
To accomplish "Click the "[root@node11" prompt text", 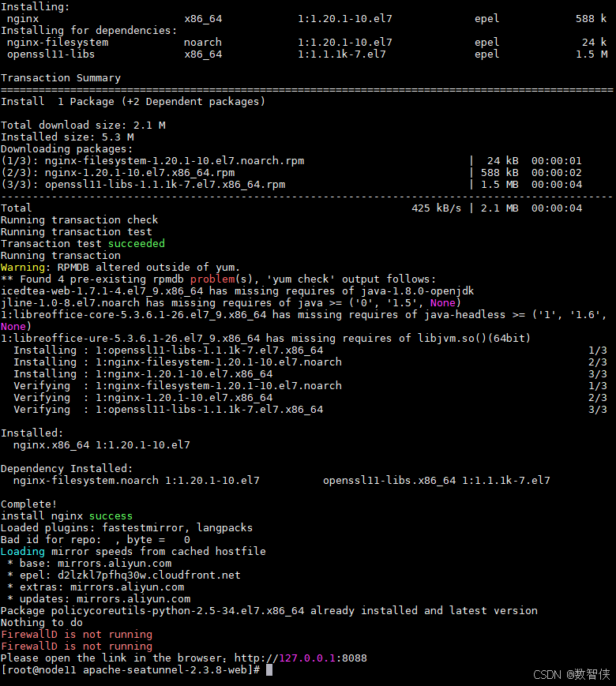I will (x=39, y=669).
